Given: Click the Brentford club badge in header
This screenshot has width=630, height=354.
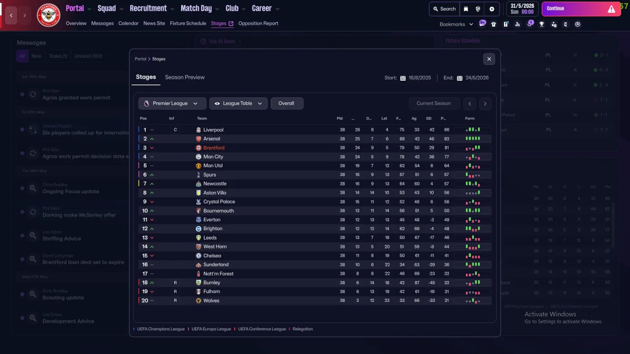Looking at the screenshot, I should pos(48,15).
